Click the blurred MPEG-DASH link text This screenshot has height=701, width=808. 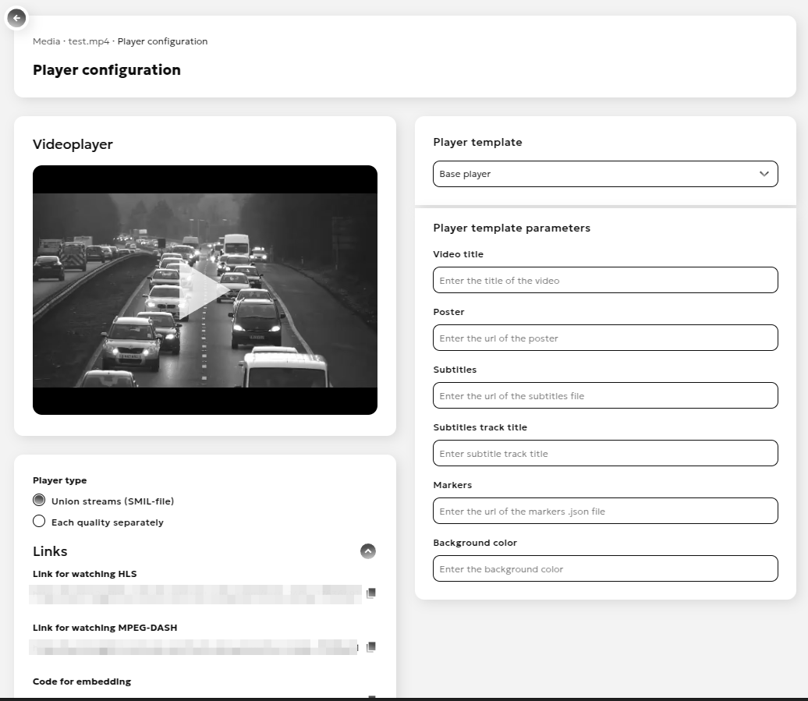pyautogui.click(x=193, y=647)
